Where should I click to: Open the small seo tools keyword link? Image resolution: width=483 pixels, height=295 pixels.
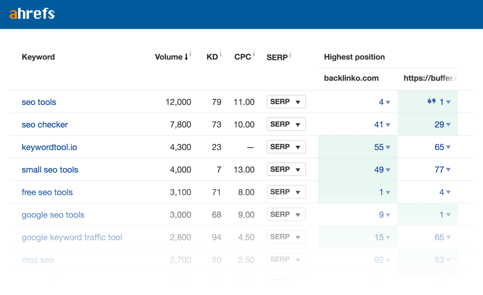[x=50, y=170]
